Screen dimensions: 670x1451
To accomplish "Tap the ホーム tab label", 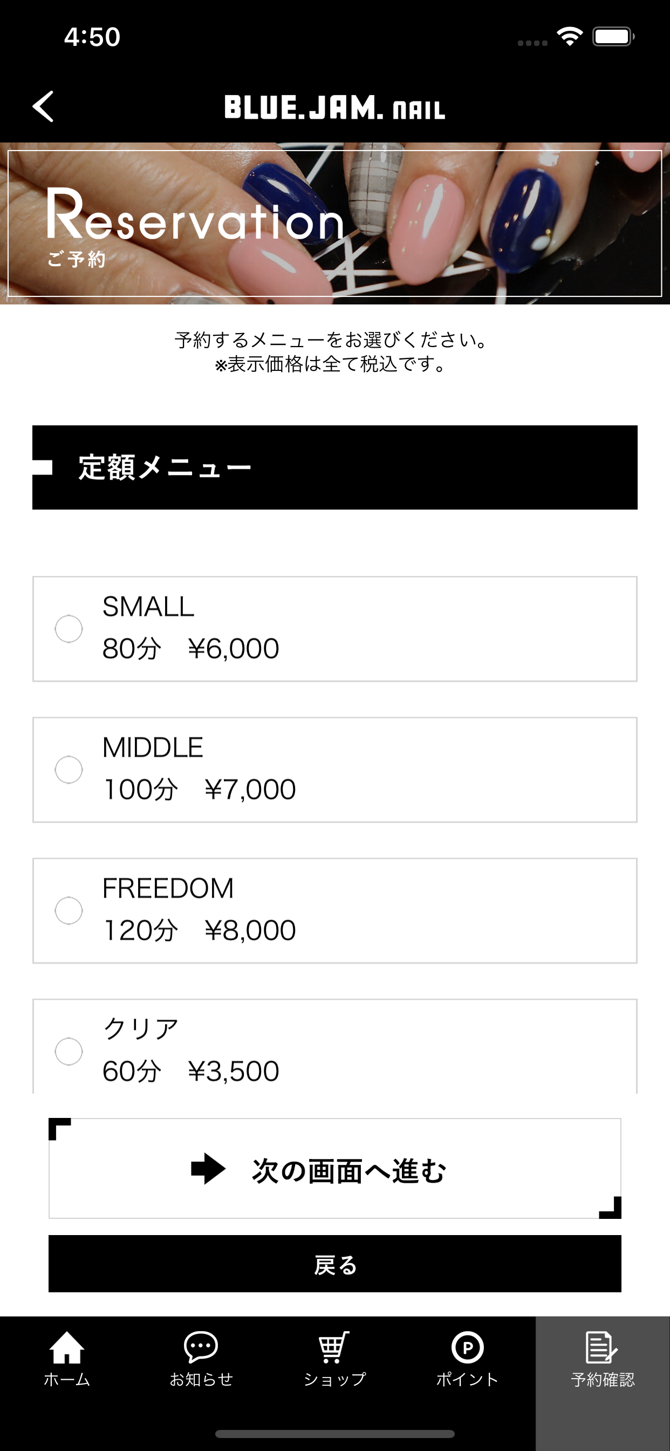I will 67,1379.
